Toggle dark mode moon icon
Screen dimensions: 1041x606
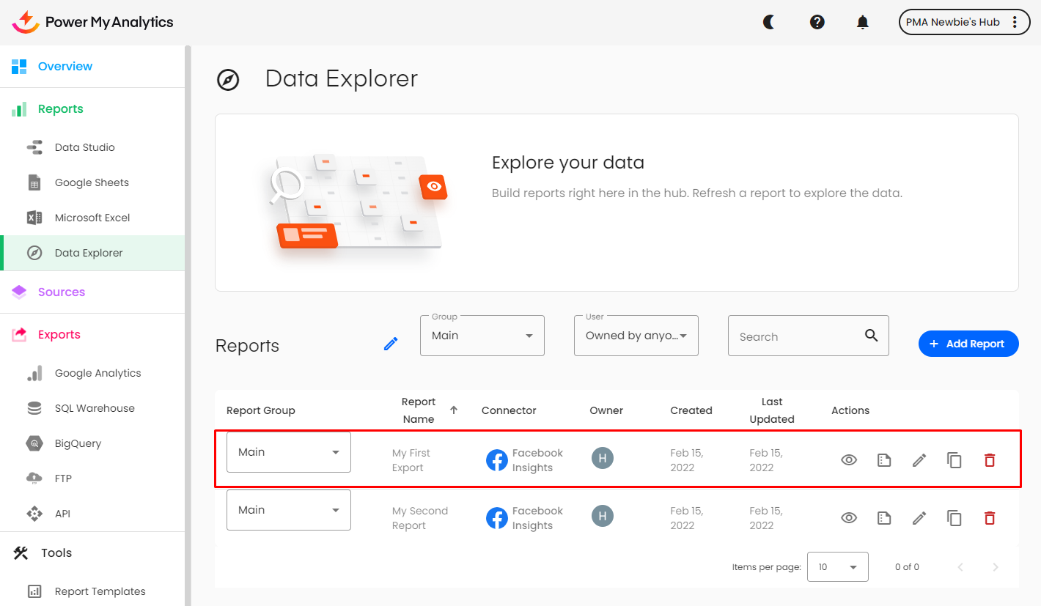tap(769, 22)
